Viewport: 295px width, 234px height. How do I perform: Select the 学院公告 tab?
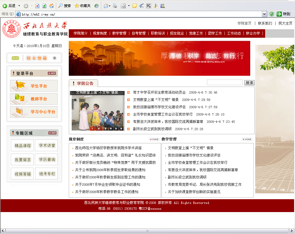coord(83,83)
